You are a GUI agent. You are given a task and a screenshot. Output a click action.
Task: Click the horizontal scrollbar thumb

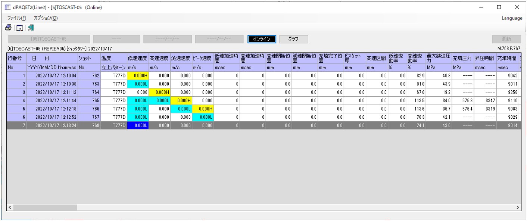(45, 207)
